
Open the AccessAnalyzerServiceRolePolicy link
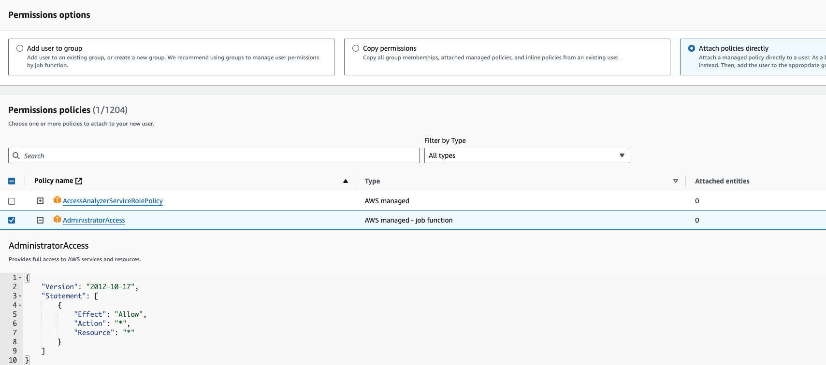point(113,201)
